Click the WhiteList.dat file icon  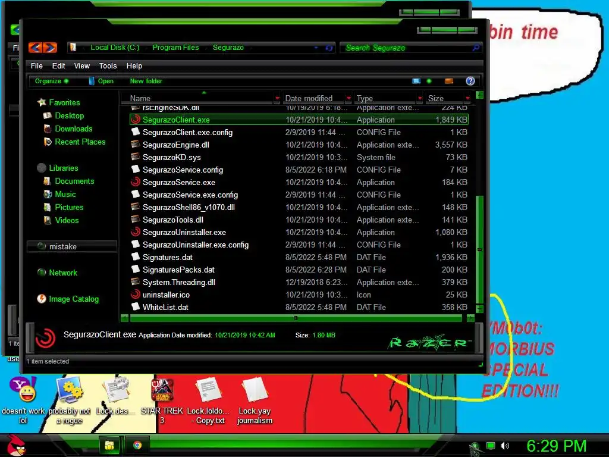(136, 306)
